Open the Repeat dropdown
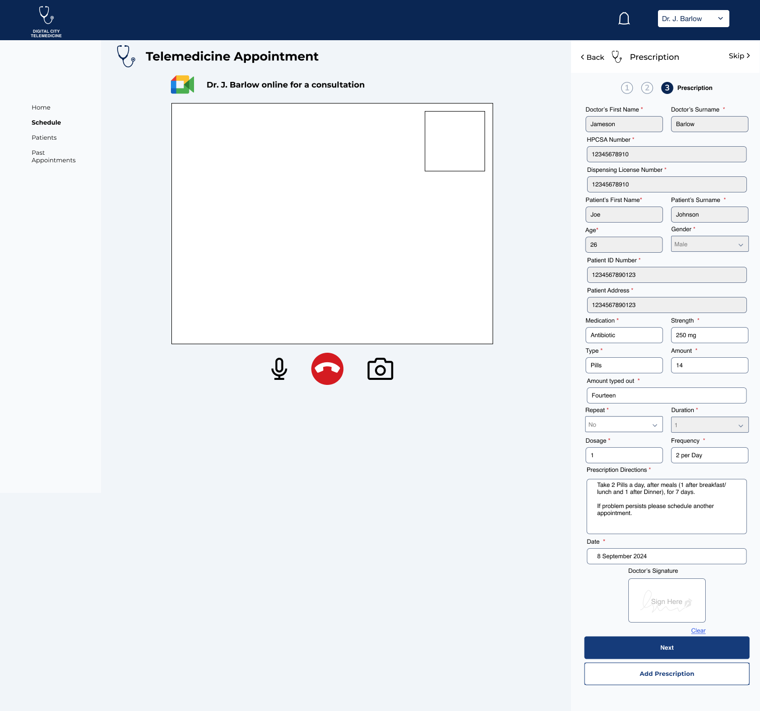This screenshot has height=711, width=760. (624, 425)
